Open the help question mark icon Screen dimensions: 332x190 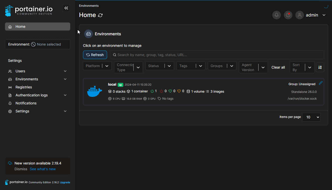click(x=288, y=15)
